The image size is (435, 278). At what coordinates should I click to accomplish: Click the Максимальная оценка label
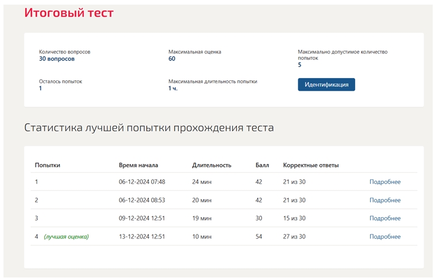pyautogui.click(x=195, y=52)
